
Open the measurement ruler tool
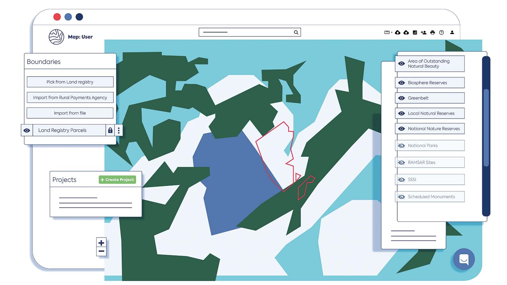[387, 32]
